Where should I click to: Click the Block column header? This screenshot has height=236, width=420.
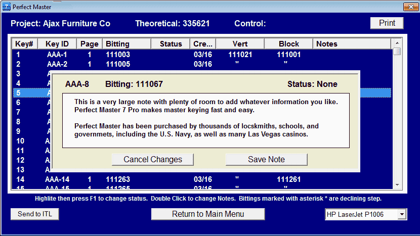288,44
